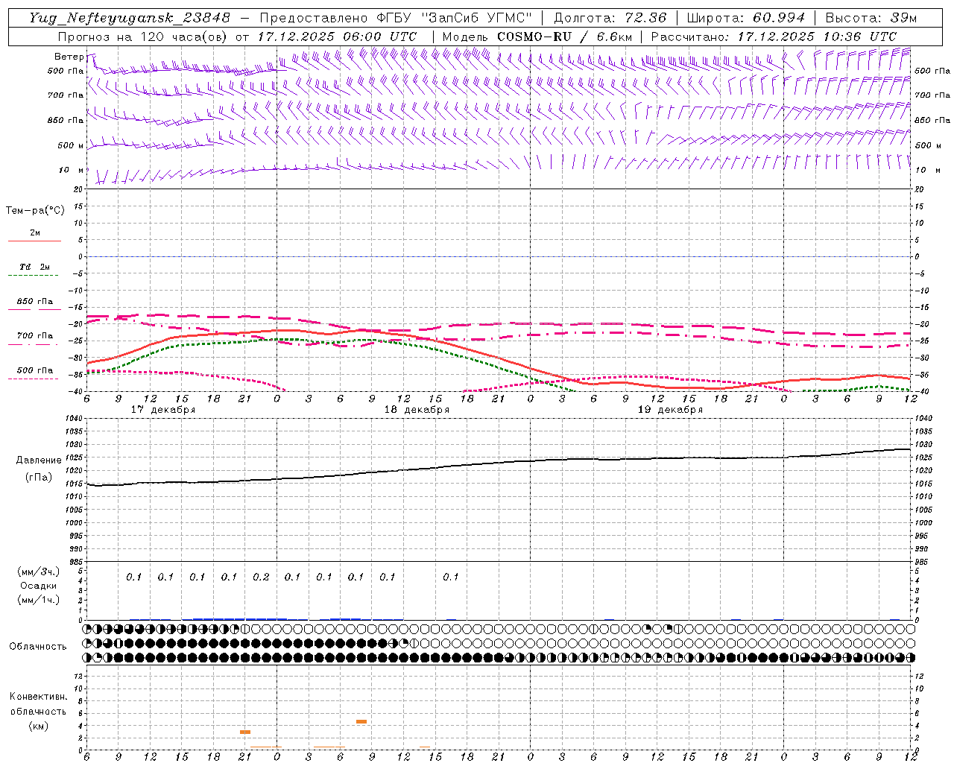Click the Широта: 60.994 header field
954x763 pixels.
coord(745,18)
